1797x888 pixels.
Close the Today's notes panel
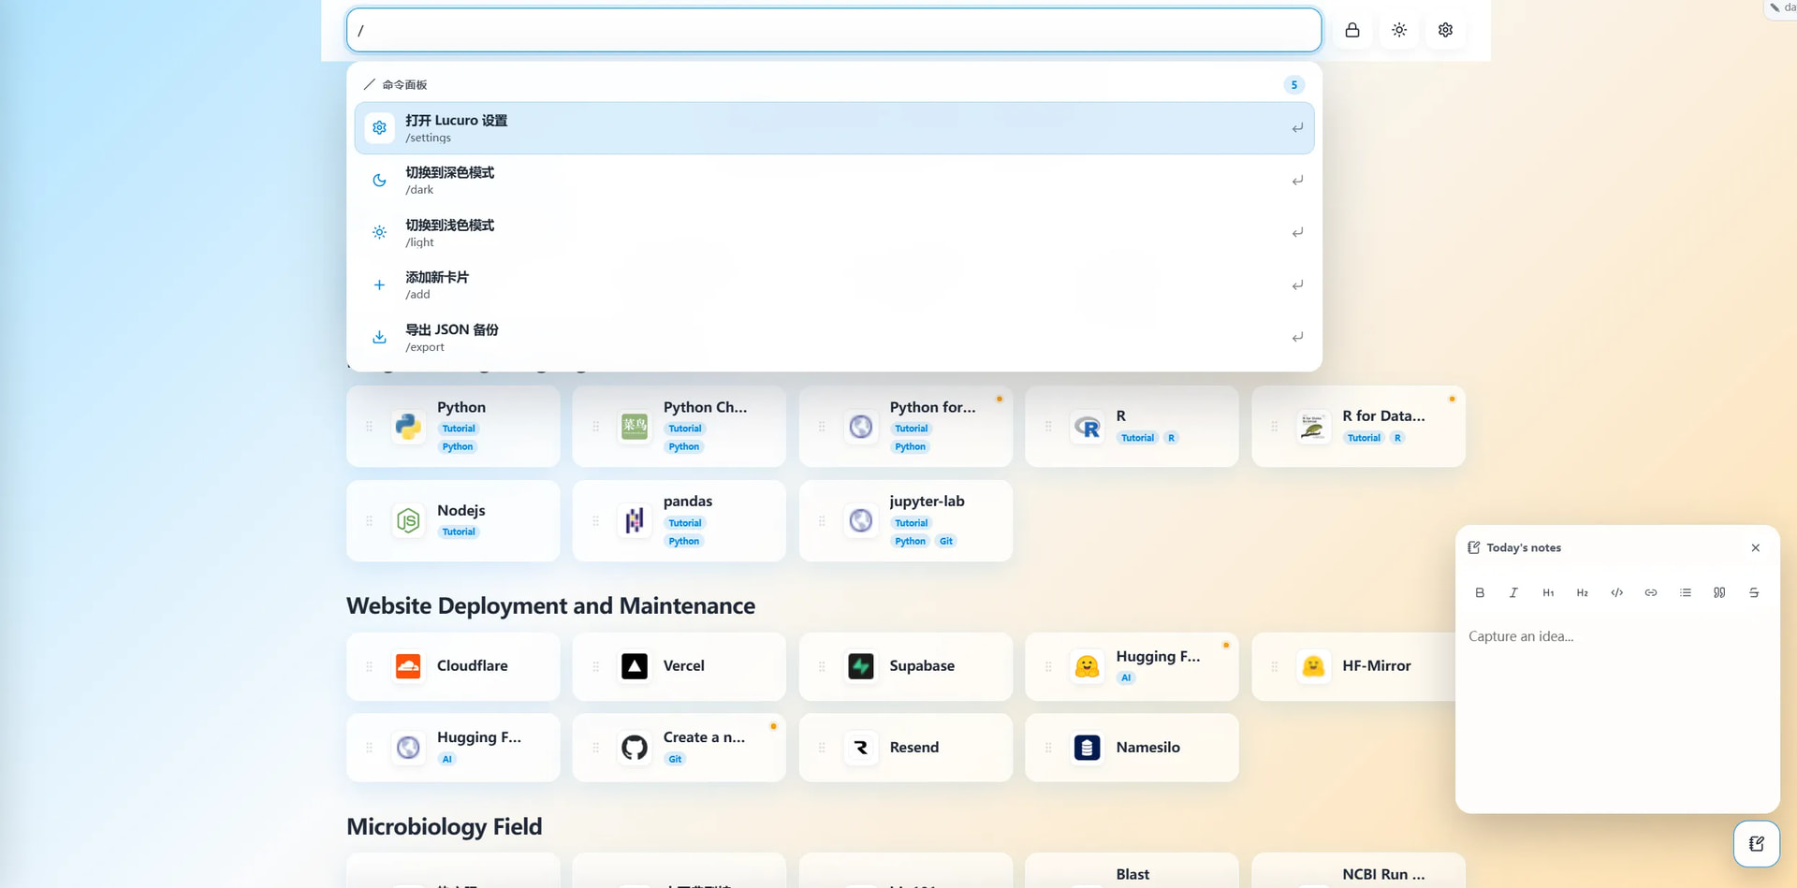[1756, 548]
